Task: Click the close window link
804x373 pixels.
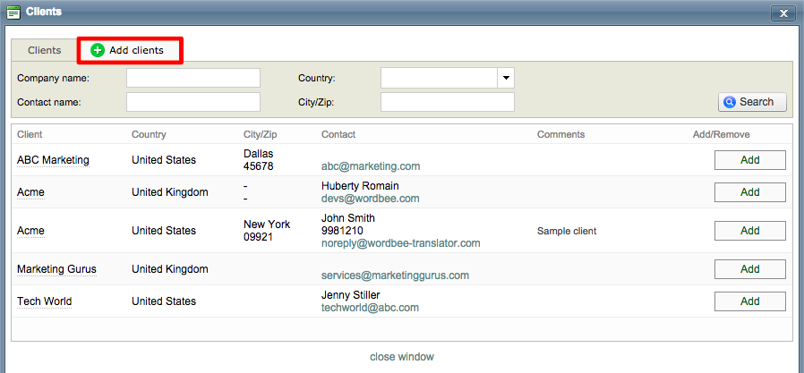Action: pos(402,357)
